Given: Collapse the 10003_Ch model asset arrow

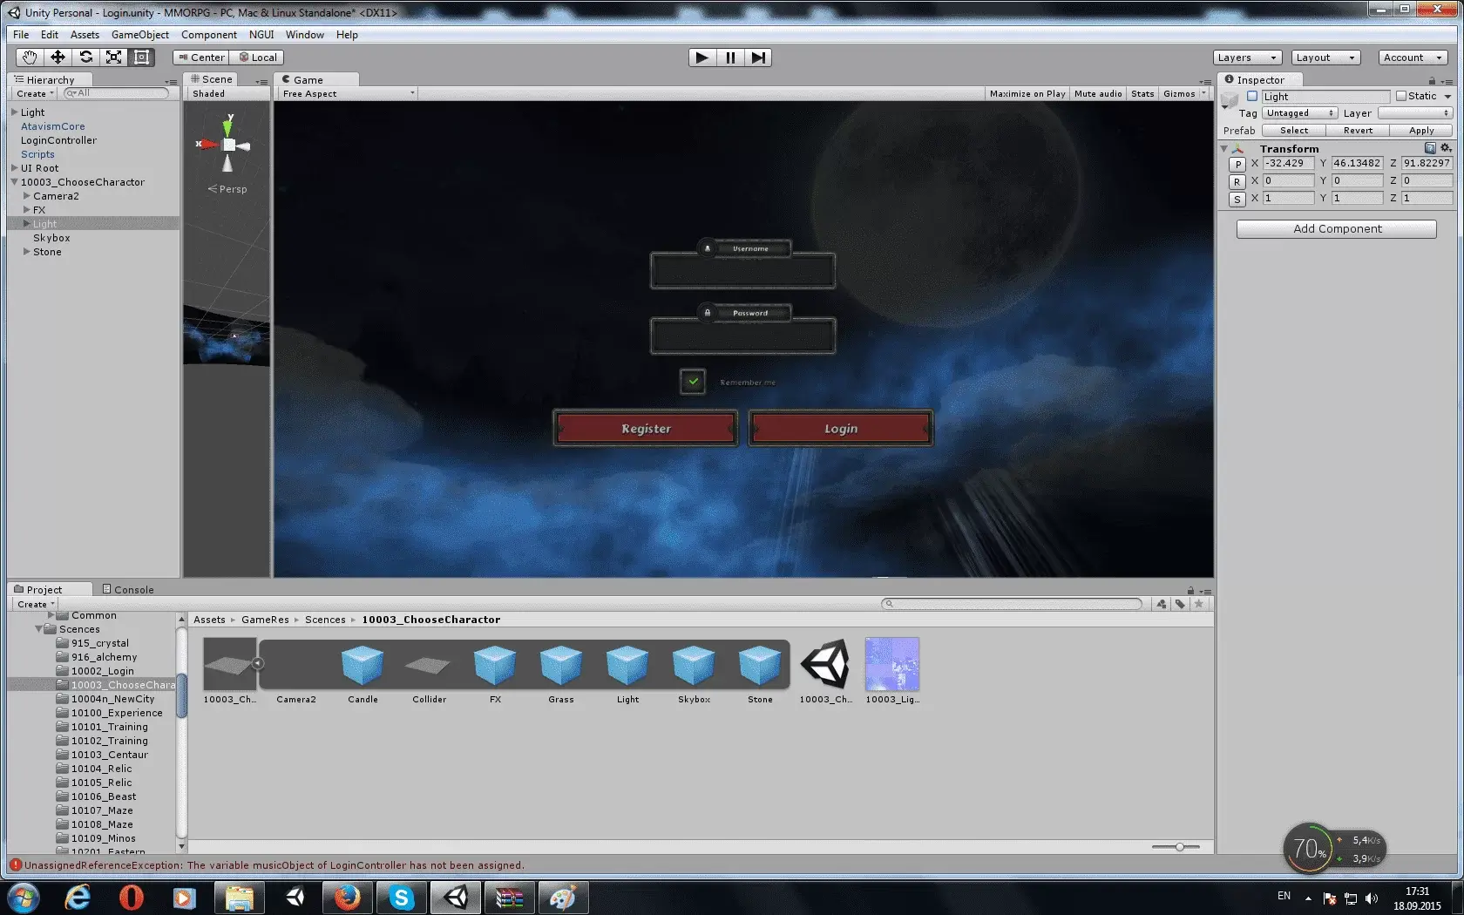Looking at the screenshot, I should click(x=257, y=664).
